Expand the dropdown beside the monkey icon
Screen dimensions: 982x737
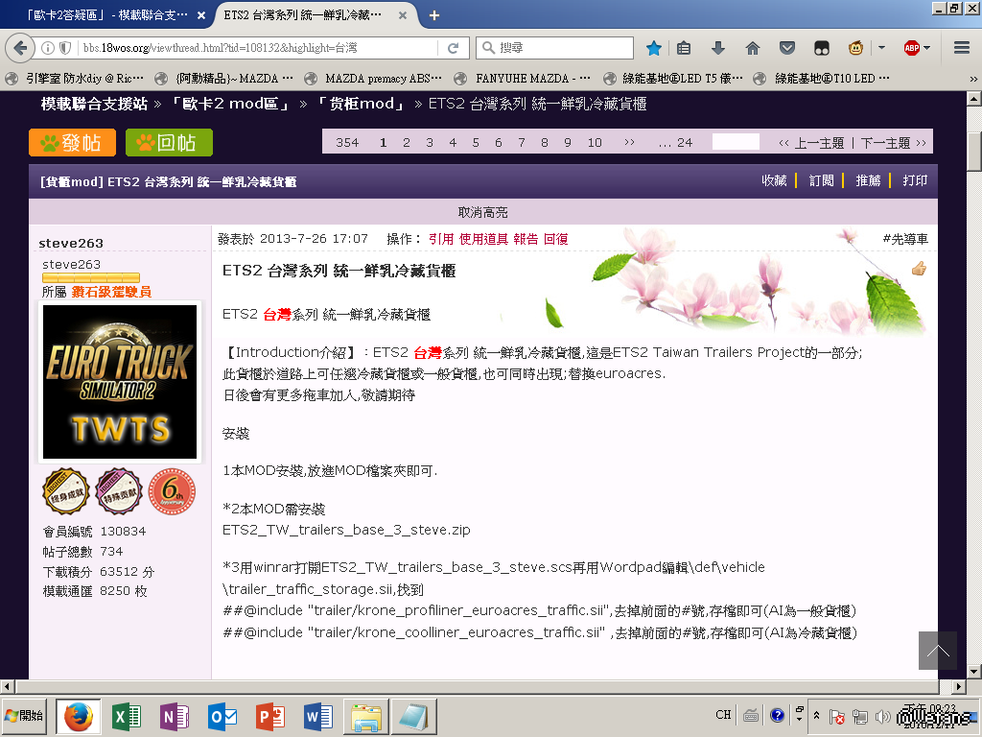[x=881, y=48]
